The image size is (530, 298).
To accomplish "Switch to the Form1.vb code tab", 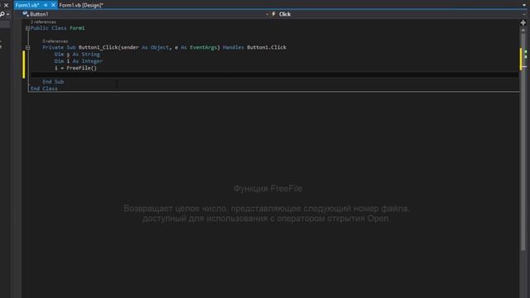I will (27, 5).
